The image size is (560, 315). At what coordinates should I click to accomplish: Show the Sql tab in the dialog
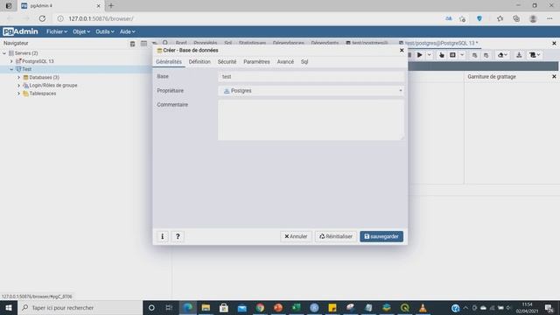304,62
